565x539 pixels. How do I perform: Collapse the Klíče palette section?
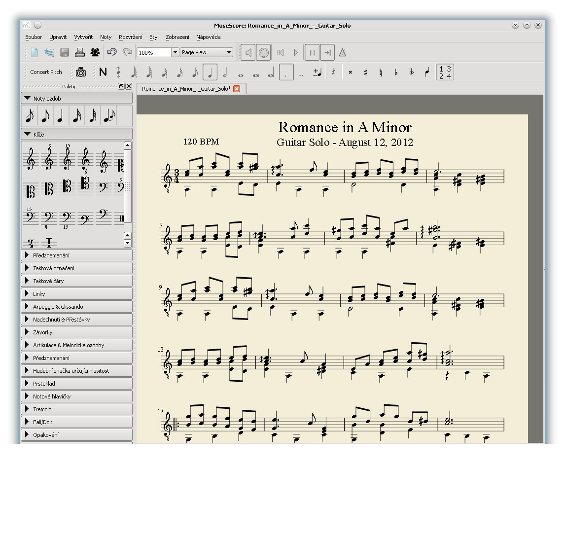[77, 135]
